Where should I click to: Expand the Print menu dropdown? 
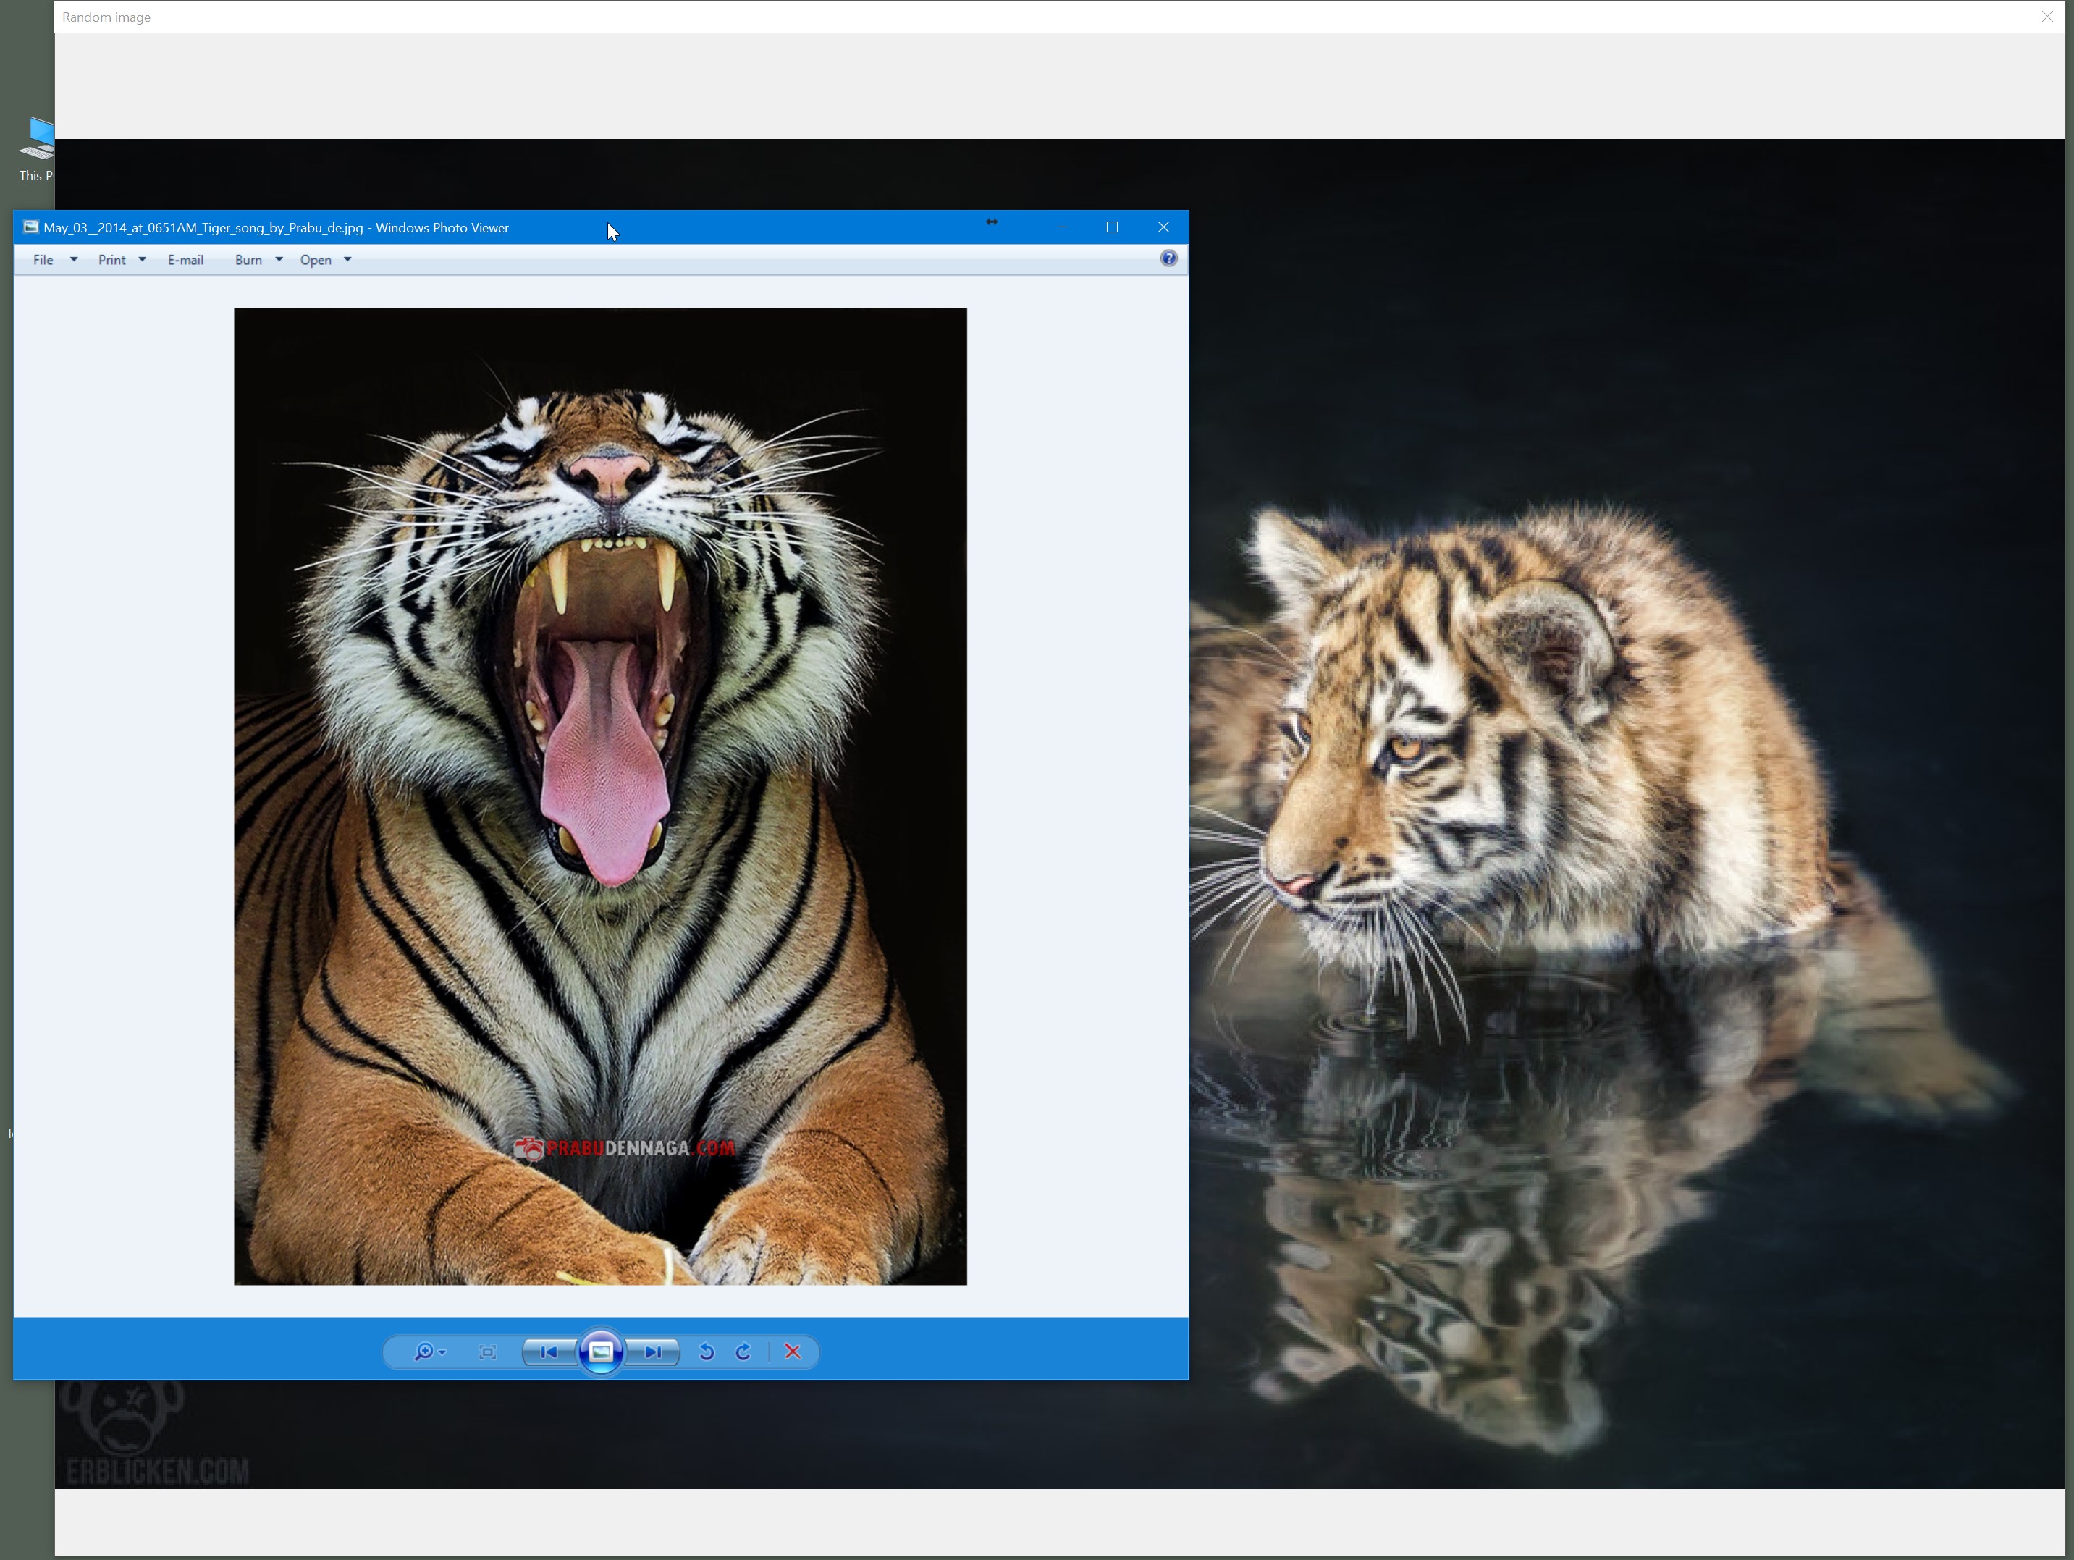coord(142,260)
